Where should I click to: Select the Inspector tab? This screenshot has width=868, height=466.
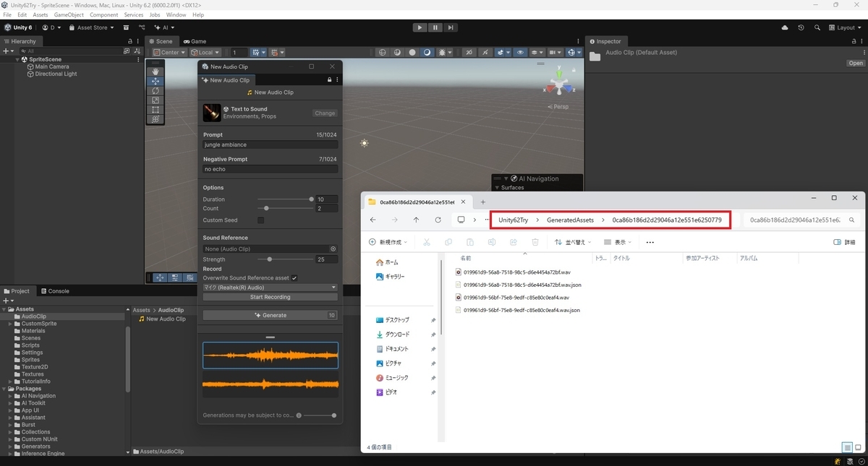[605, 41]
